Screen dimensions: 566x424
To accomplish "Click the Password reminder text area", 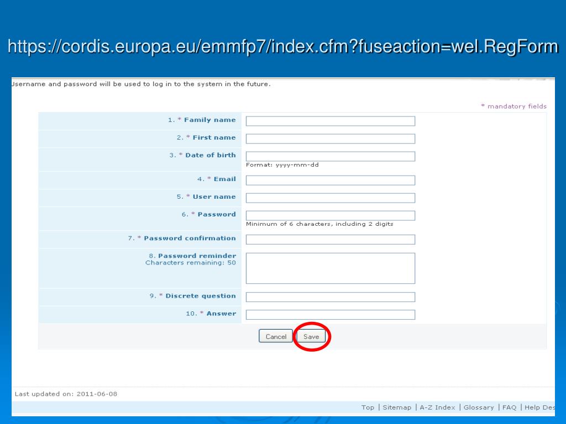I will tap(331, 268).
